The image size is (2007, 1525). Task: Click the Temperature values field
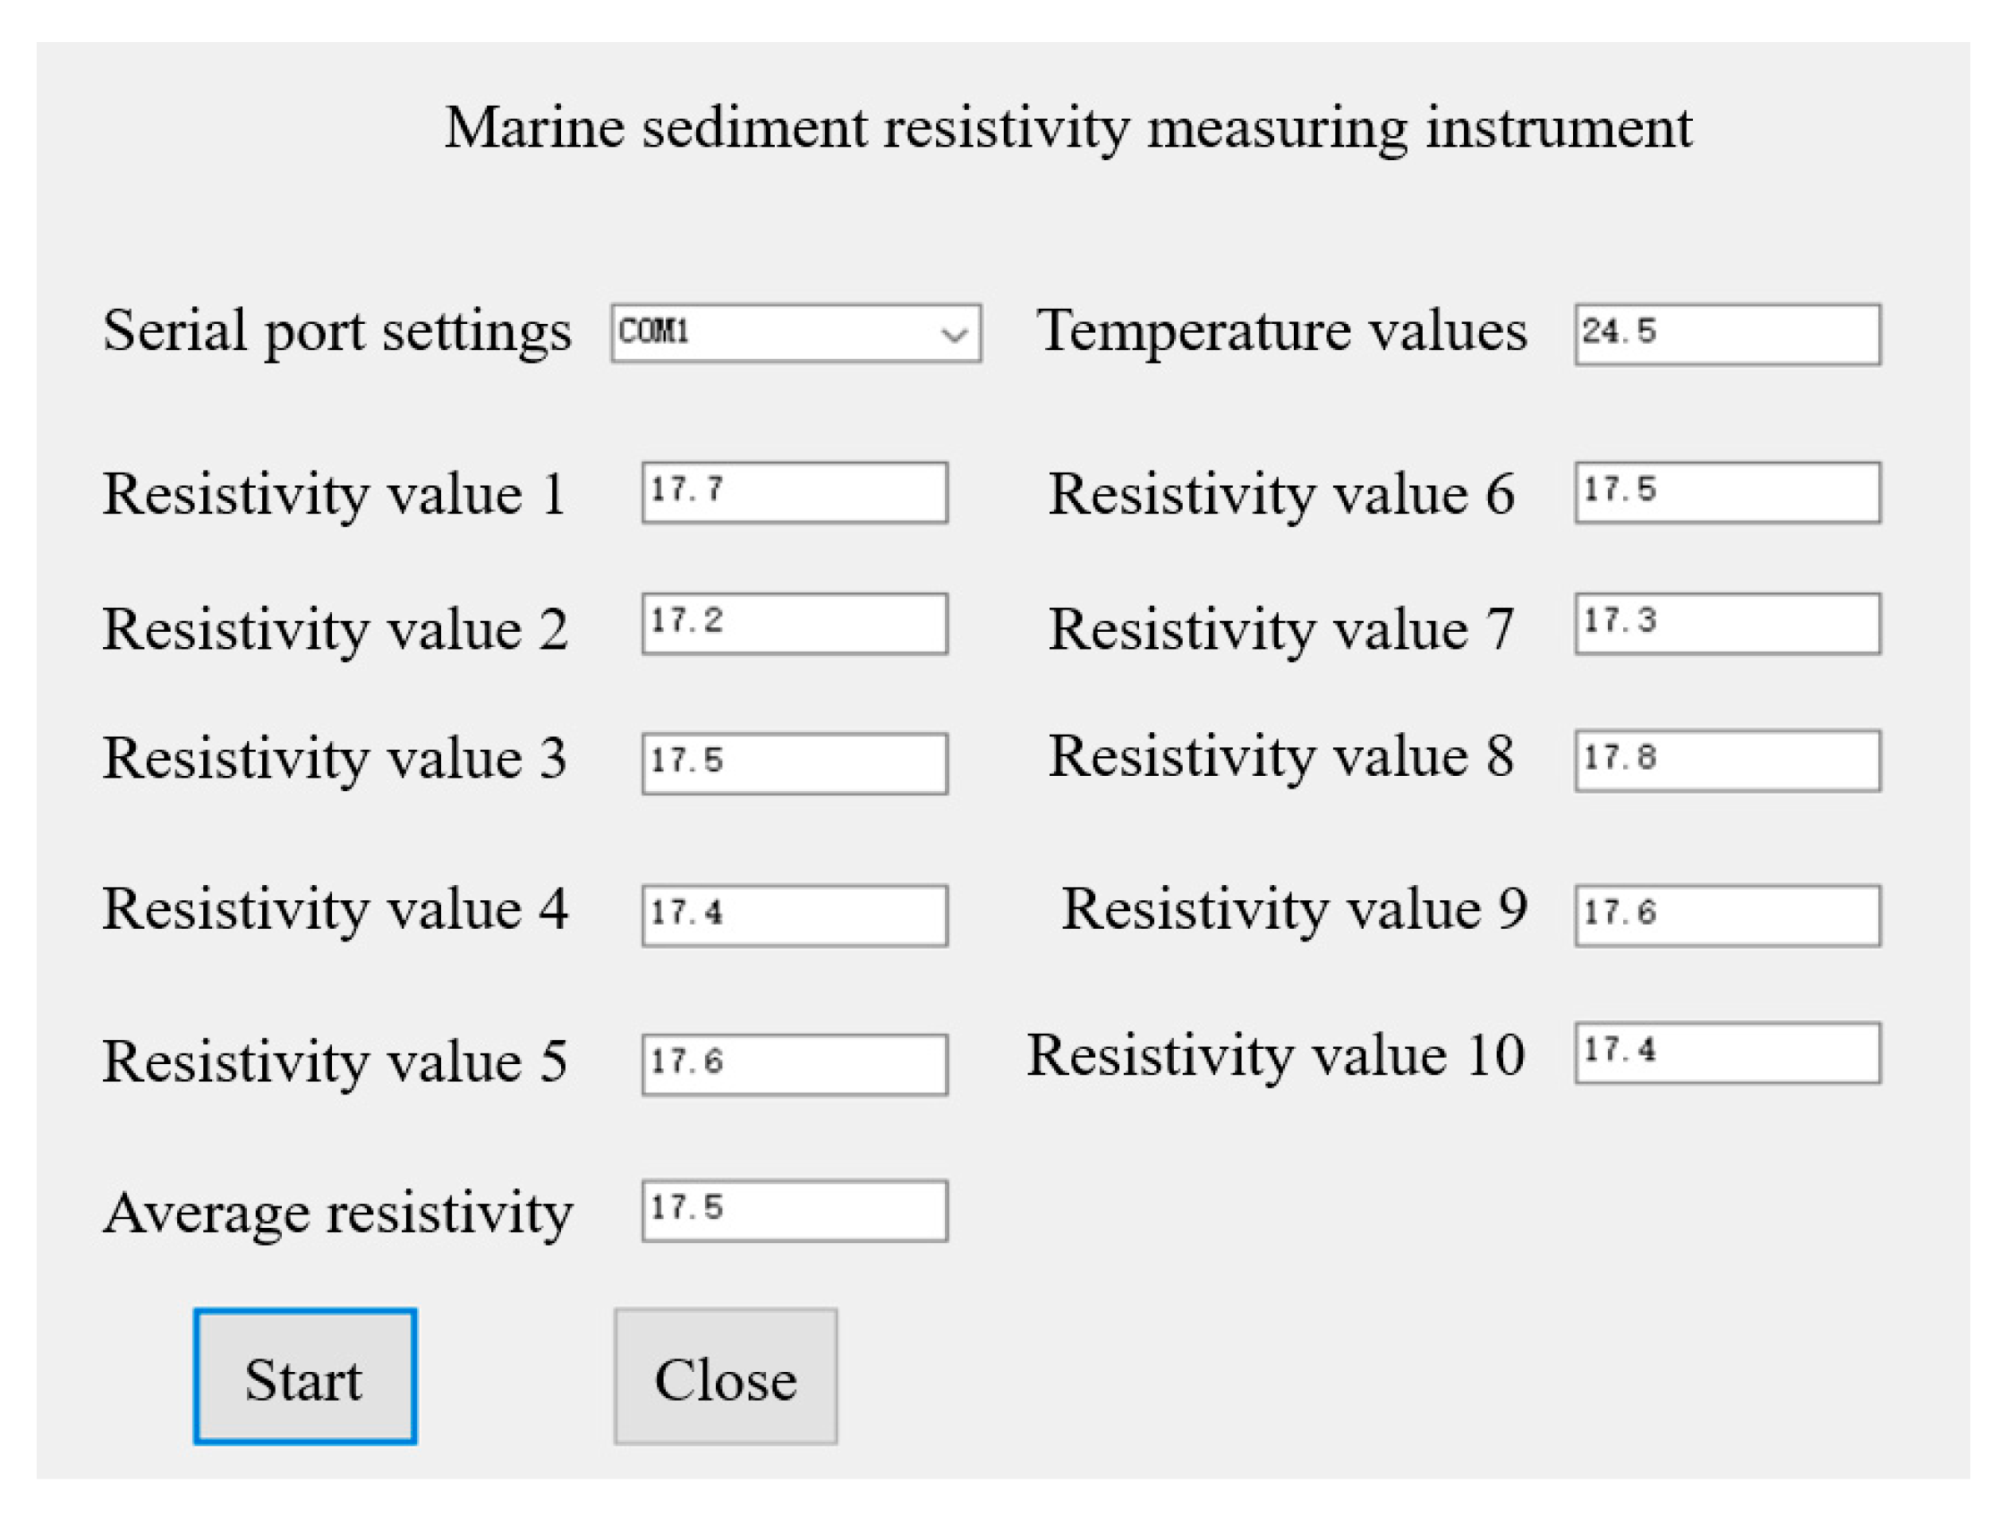(x=1727, y=335)
